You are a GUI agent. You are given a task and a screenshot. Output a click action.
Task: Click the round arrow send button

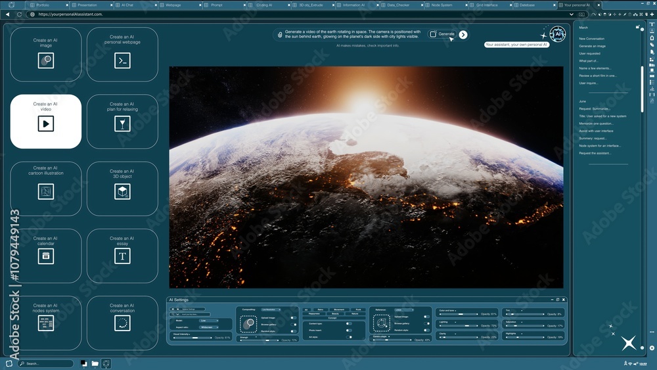[463, 35]
